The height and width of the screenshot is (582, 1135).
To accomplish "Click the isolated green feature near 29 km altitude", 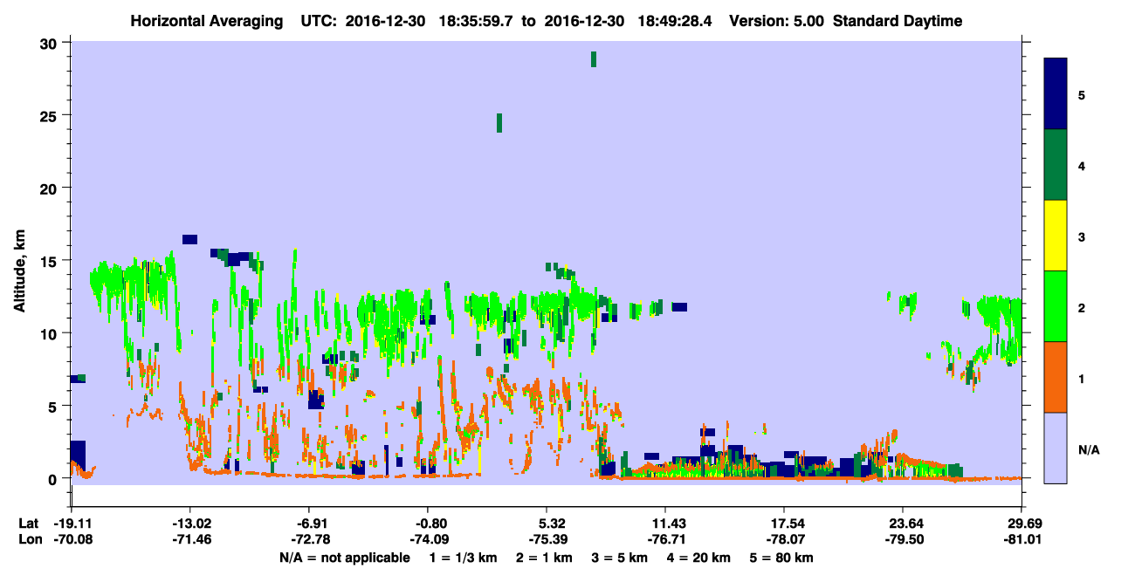I will 594,58.
